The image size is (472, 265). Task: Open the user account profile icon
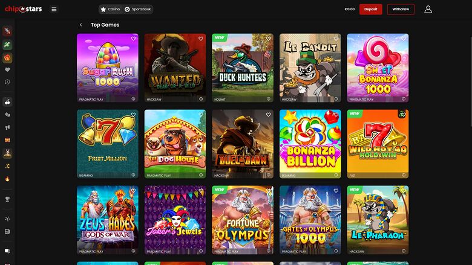pyautogui.click(x=428, y=9)
